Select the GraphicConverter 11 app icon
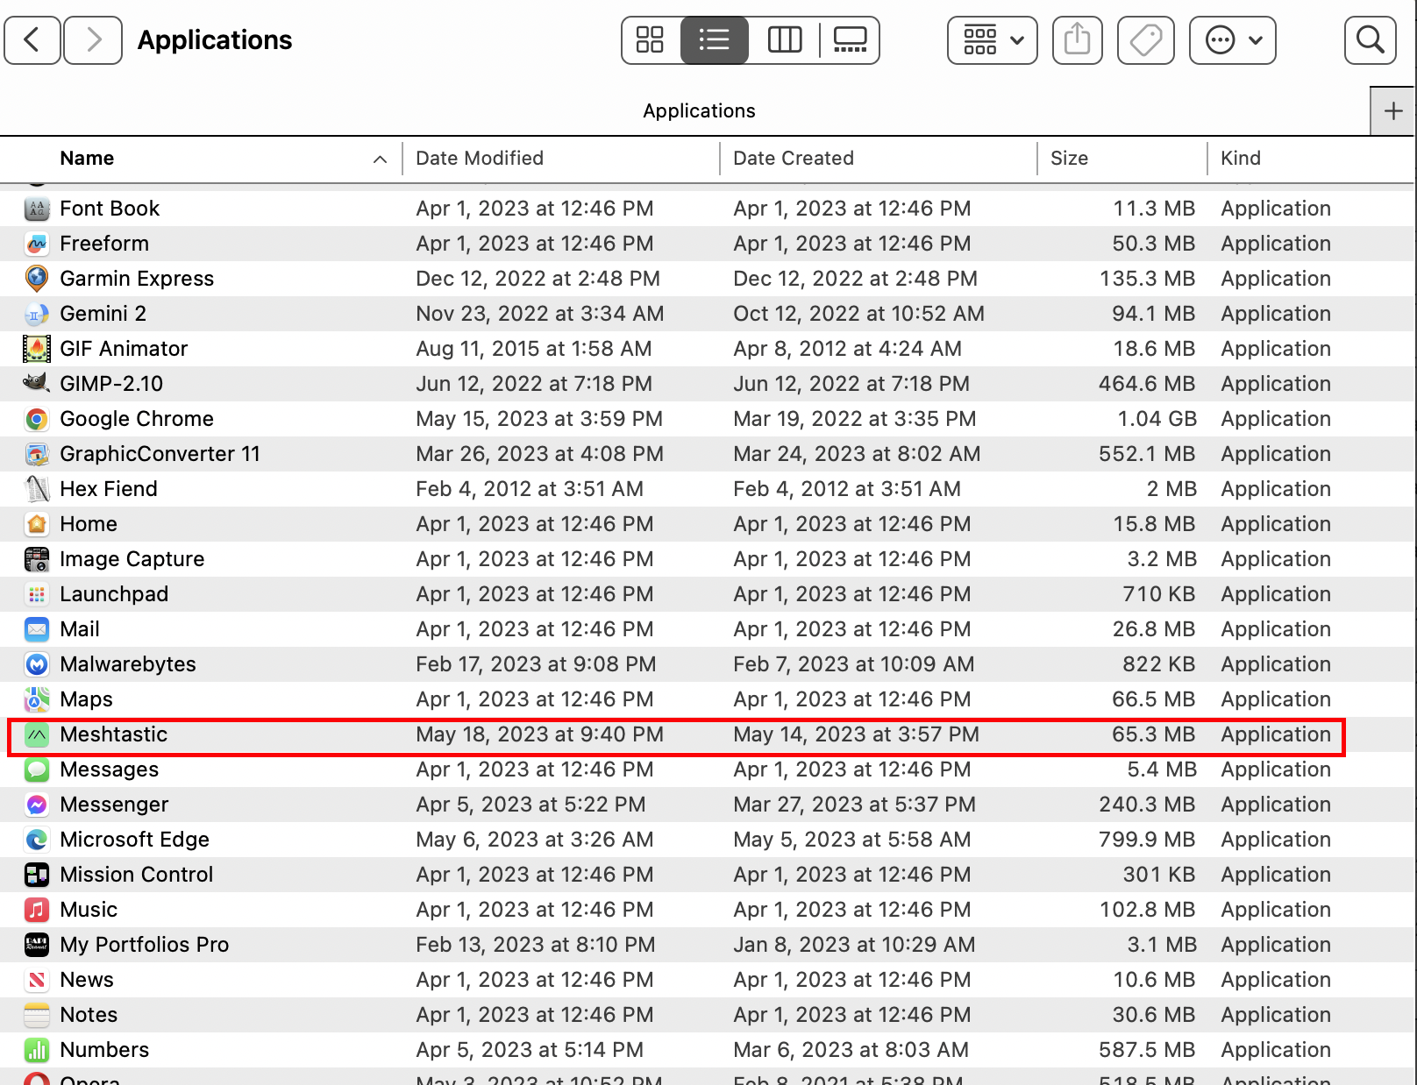Viewport: 1417px width, 1085px height. [37, 454]
